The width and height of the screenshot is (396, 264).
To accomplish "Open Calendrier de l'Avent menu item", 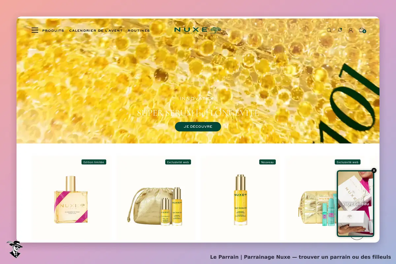I will tap(96, 30).
